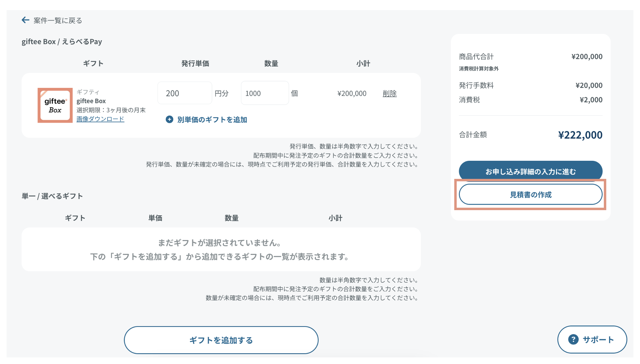Focus the 数量 field showing 1000
The image size is (640, 364).
[x=265, y=93]
